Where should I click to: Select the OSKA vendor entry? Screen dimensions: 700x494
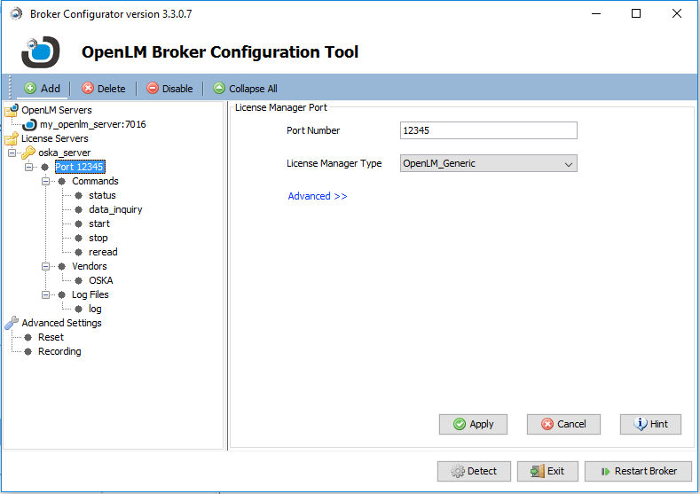coord(100,280)
